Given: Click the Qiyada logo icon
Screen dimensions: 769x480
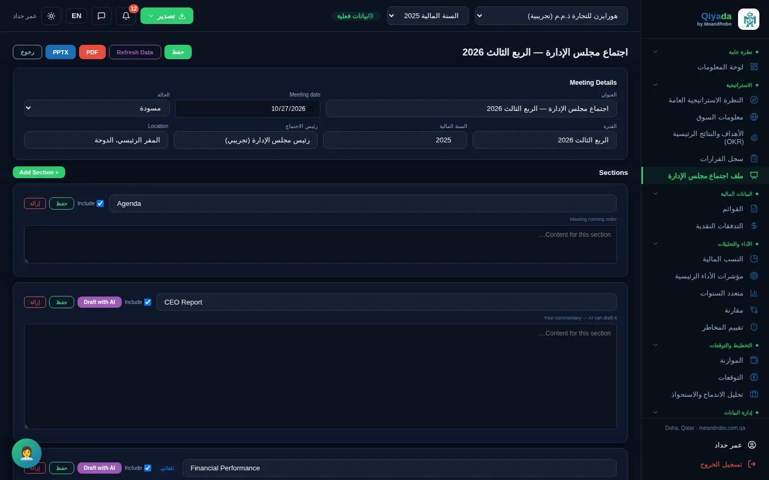Looking at the screenshot, I should (749, 19).
